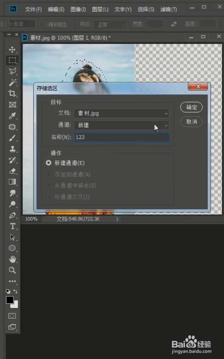Click the 100% zoom level field
This screenshot has width=224, height=359.
click(x=31, y=219)
